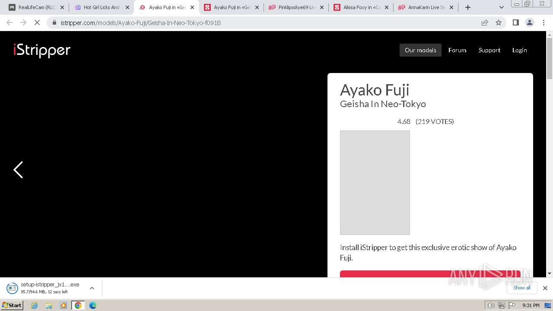Screen dimensions: 553x311
Task: Click the Ayako Fuji heading
Action: point(375,90)
